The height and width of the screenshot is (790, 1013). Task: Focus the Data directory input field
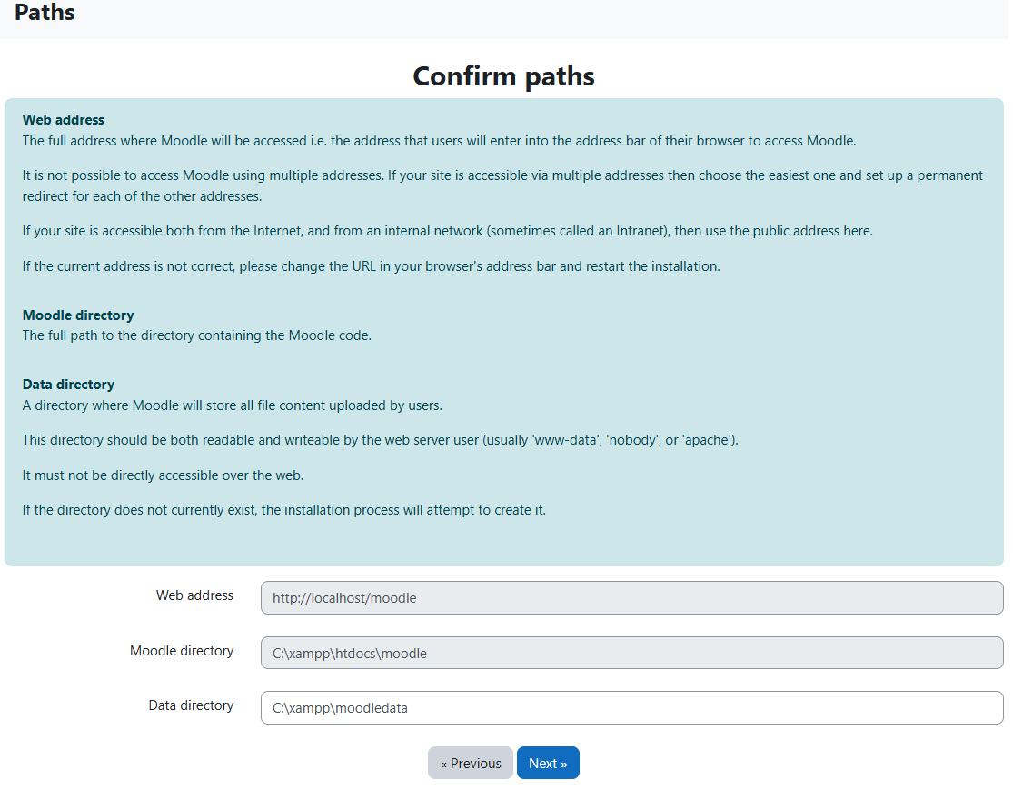coord(631,708)
